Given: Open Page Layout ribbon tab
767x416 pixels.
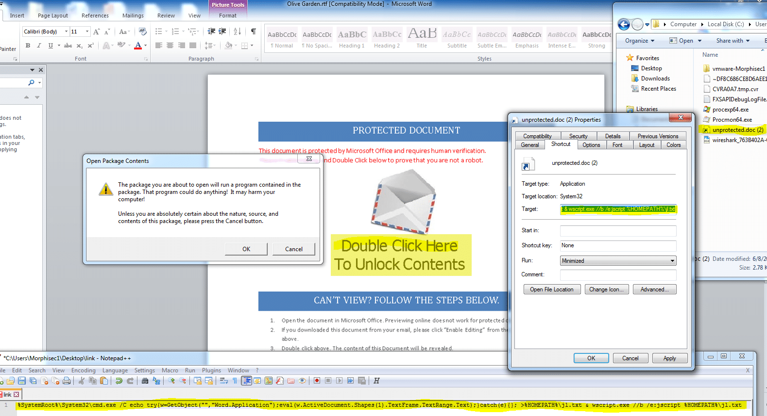Looking at the screenshot, I should pyautogui.click(x=53, y=16).
